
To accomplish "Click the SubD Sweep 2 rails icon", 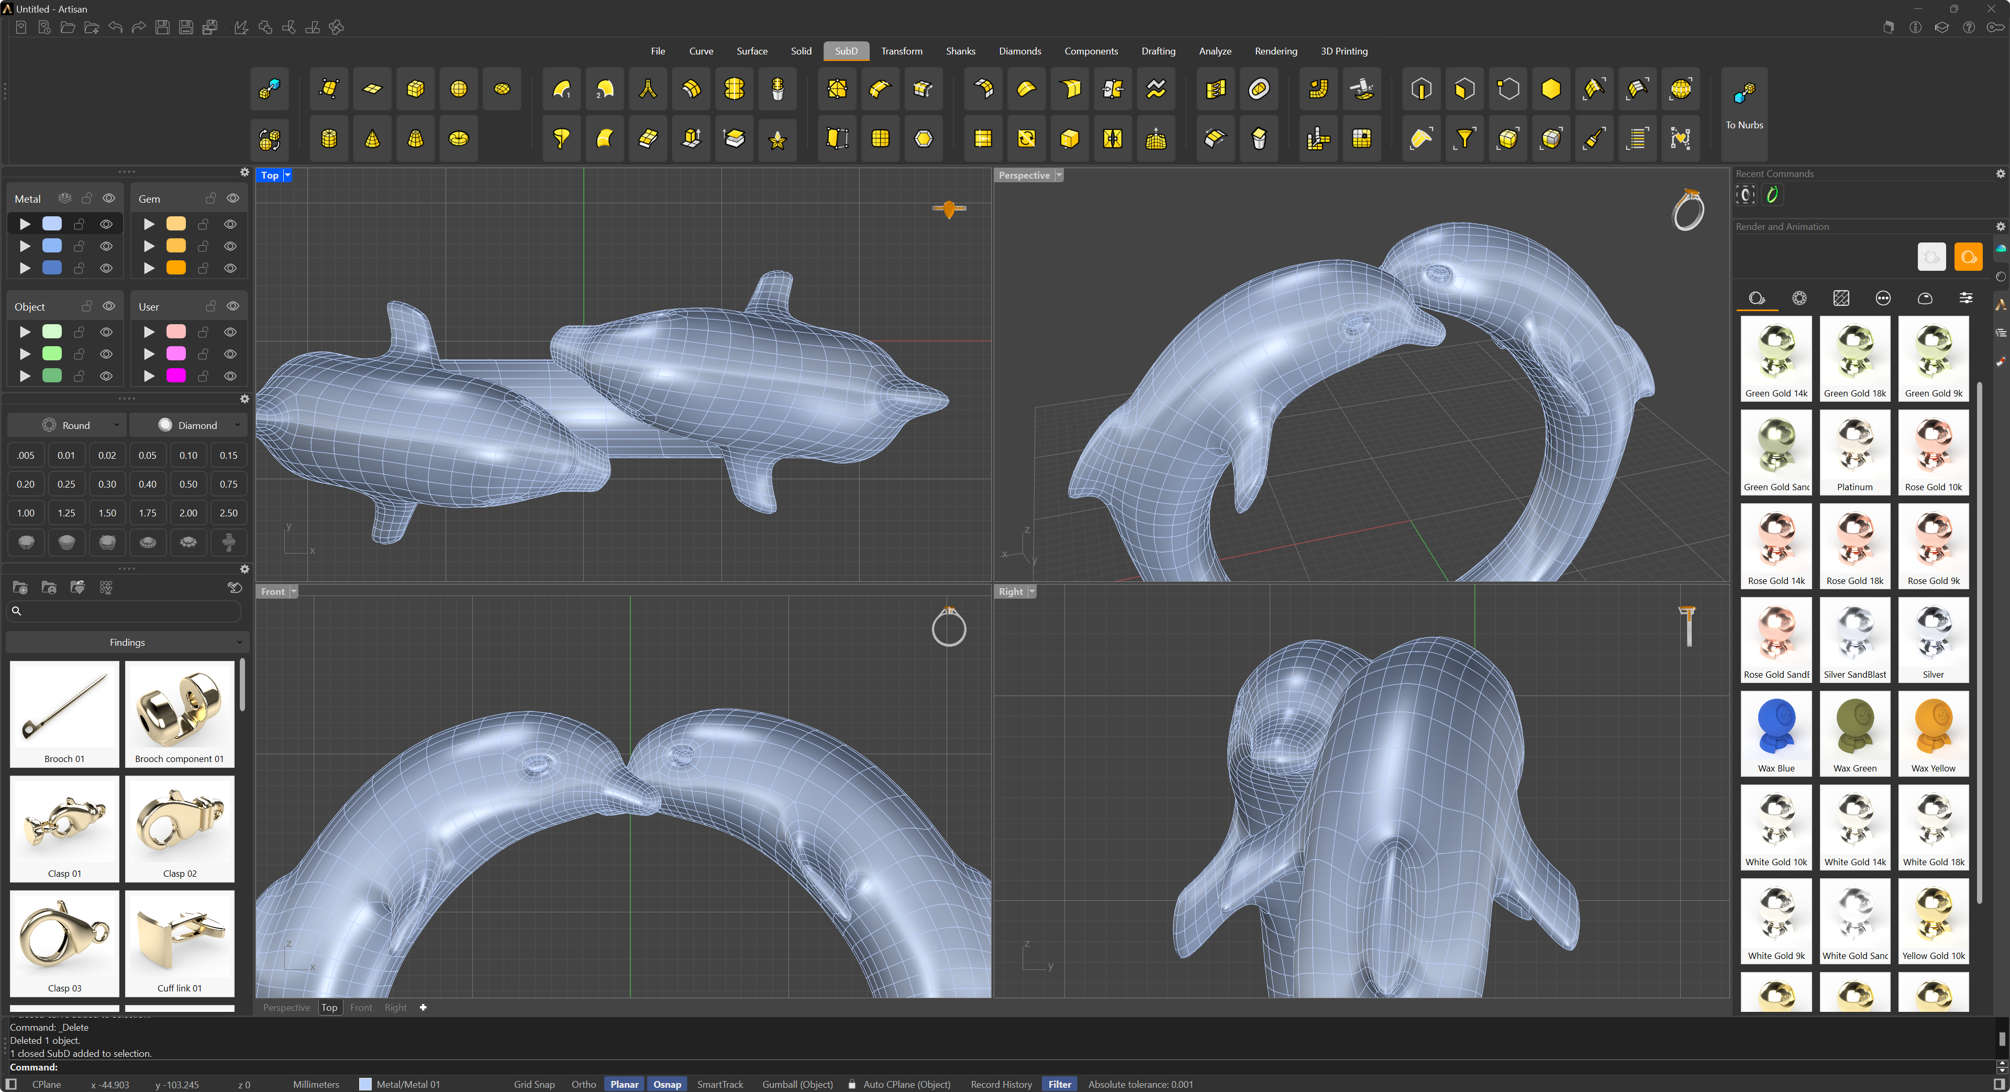I will [605, 89].
